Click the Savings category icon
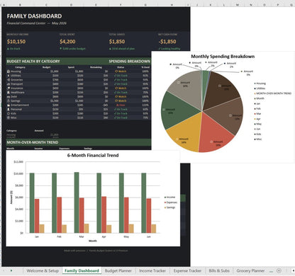 9,101
